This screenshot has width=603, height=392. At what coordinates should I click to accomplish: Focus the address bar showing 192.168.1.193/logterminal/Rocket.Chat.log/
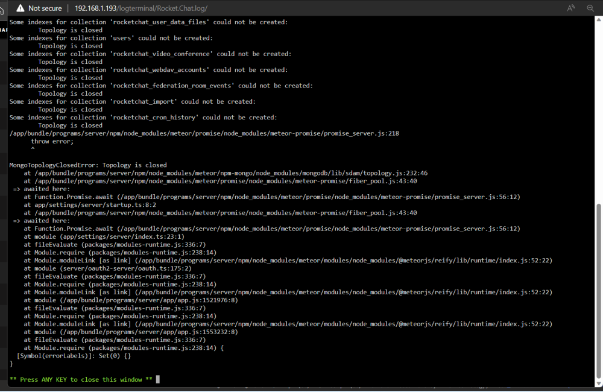coord(141,8)
